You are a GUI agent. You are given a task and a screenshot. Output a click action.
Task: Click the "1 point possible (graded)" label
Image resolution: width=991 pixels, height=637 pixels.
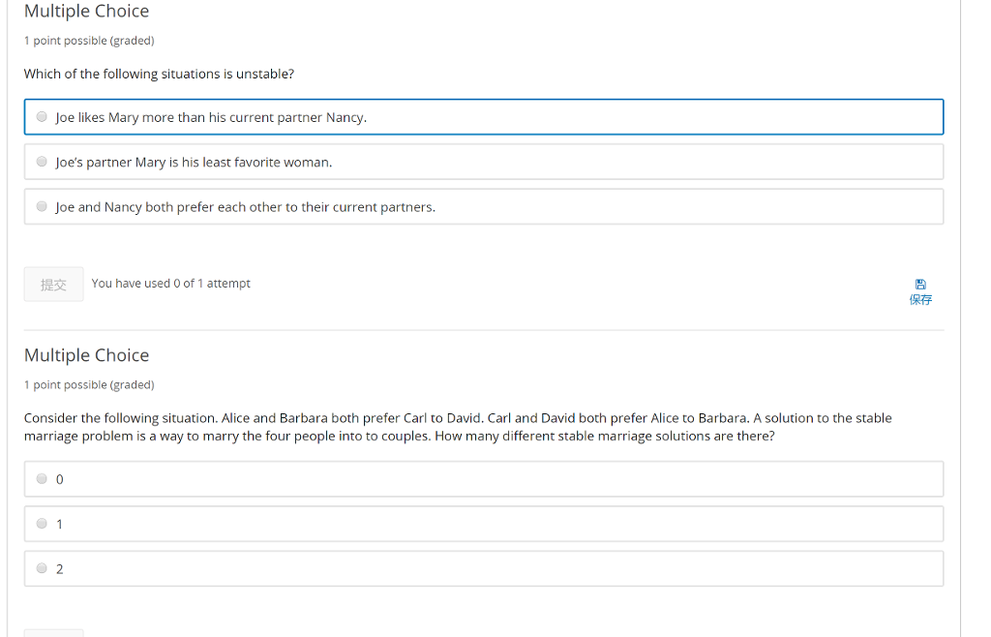[x=88, y=41]
